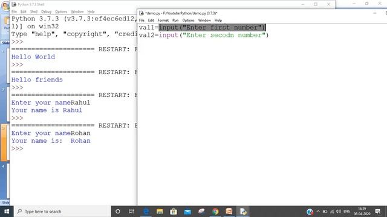Image resolution: width=387 pixels, height=217 pixels.
Task: Minimize the demo.py editor window
Action: tap(375, 13)
